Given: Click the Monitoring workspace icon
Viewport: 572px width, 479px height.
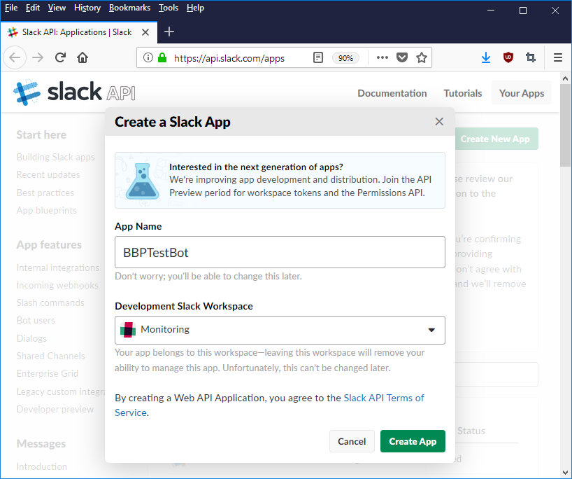Looking at the screenshot, I should pyautogui.click(x=128, y=330).
